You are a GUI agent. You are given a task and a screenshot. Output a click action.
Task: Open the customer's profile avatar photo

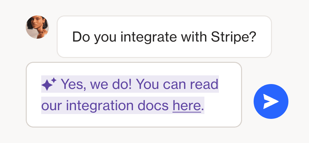(37, 27)
